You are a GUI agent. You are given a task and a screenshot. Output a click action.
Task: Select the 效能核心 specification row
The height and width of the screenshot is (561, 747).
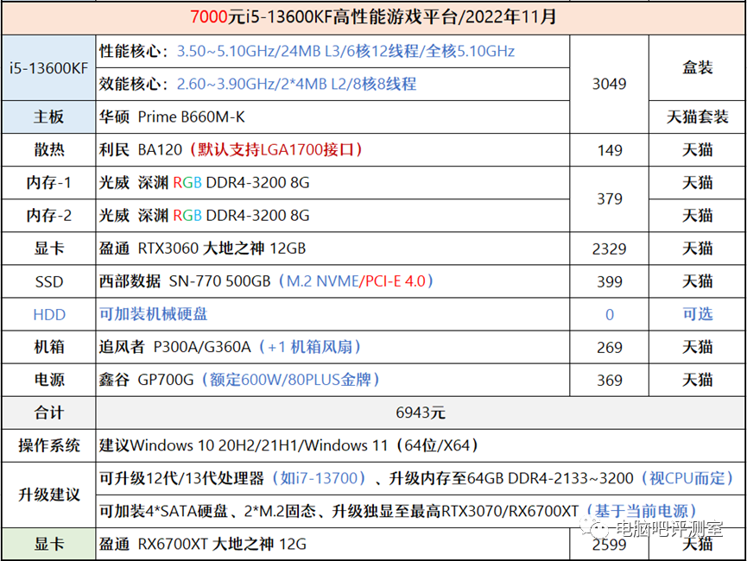[x=332, y=84]
